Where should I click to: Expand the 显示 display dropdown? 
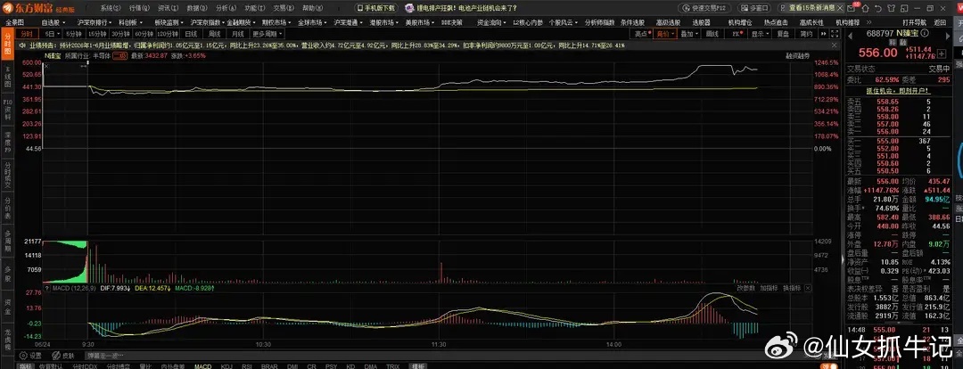click(x=760, y=34)
